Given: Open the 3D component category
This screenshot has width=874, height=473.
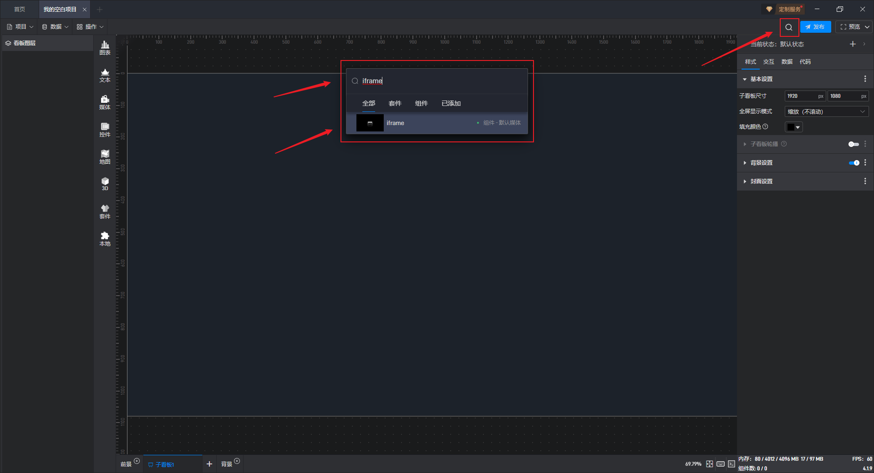Looking at the screenshot, I should click(x=105, y=184).
